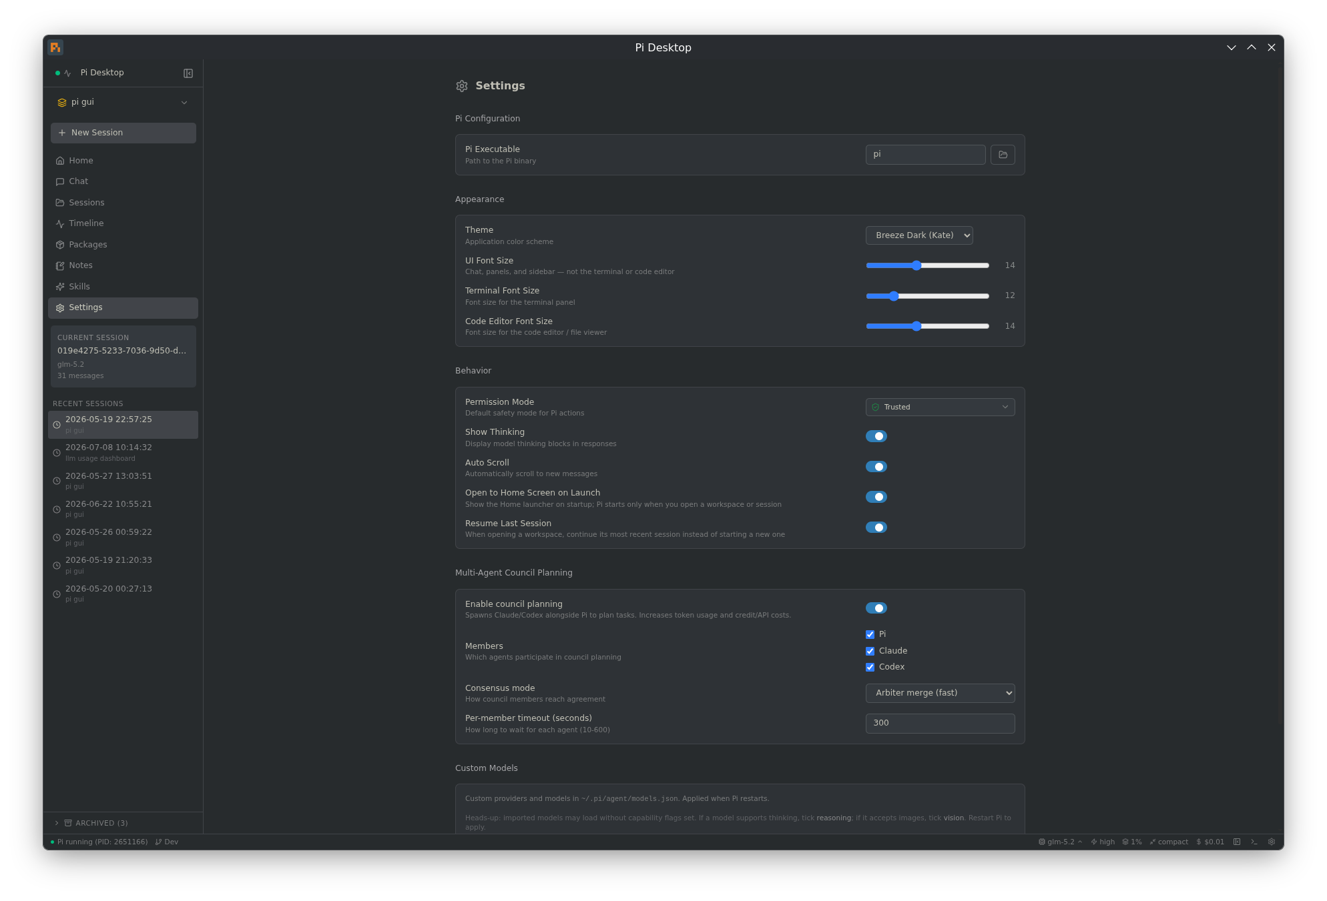The width and height of the screenshot is (1327, 901).
Task: Click clock icon of session 2026-07-08 10:14:32
Action: 57,453
